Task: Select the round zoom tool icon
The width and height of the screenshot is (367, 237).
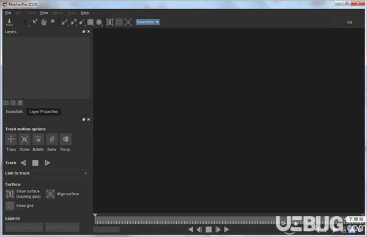Action: point(53,21)
